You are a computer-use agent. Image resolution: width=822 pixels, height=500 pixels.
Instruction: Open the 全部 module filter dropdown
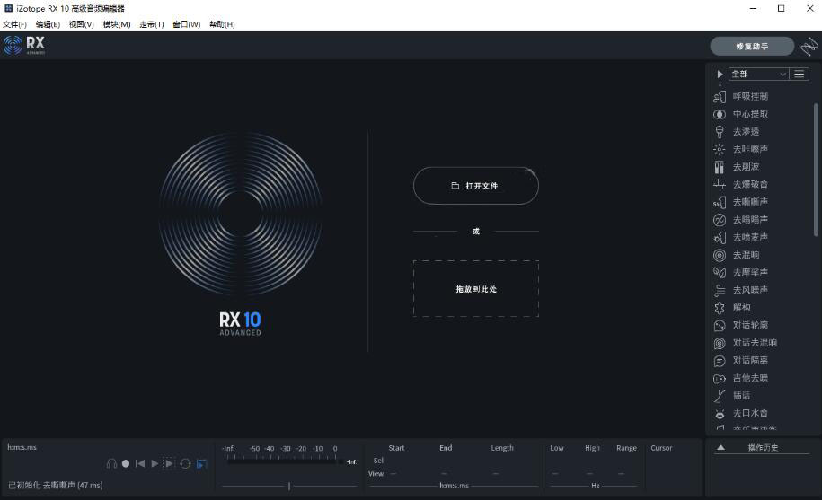pyautogui.click(x=758, y=74)
